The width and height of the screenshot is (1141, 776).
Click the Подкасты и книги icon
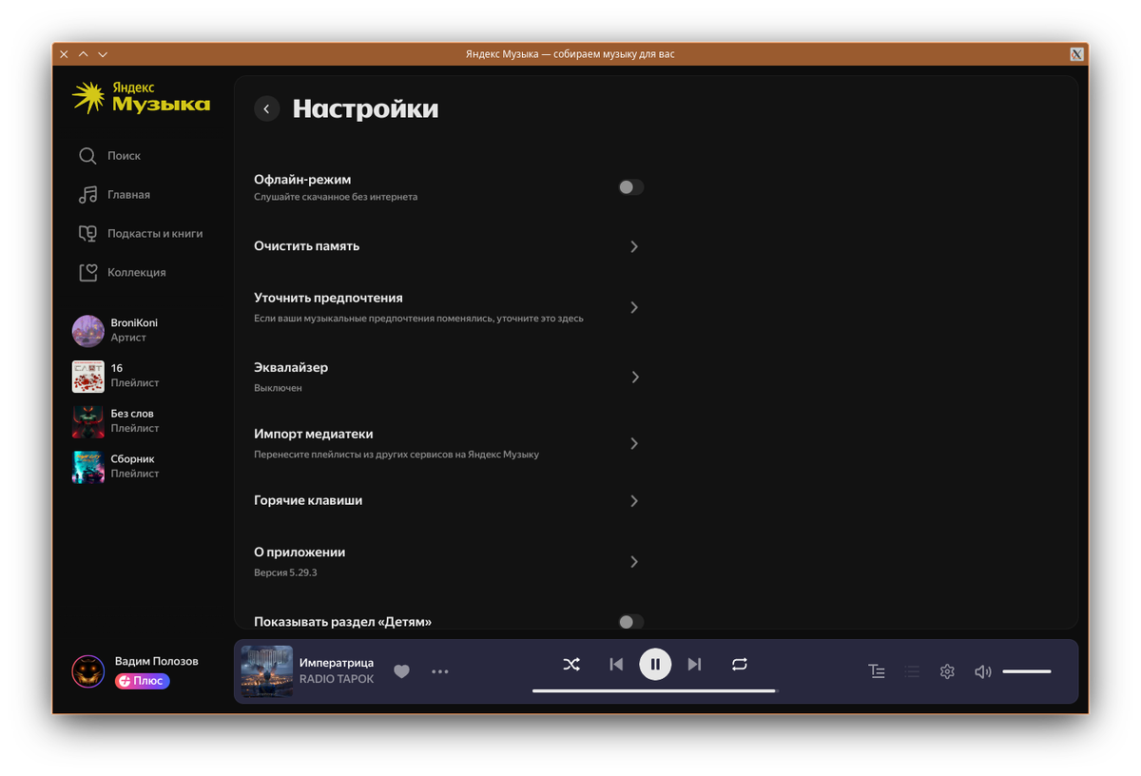pos(87,234)
